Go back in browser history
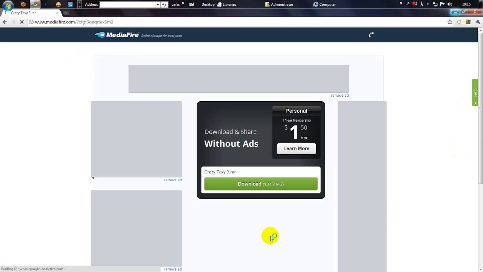 pos(5,22)
